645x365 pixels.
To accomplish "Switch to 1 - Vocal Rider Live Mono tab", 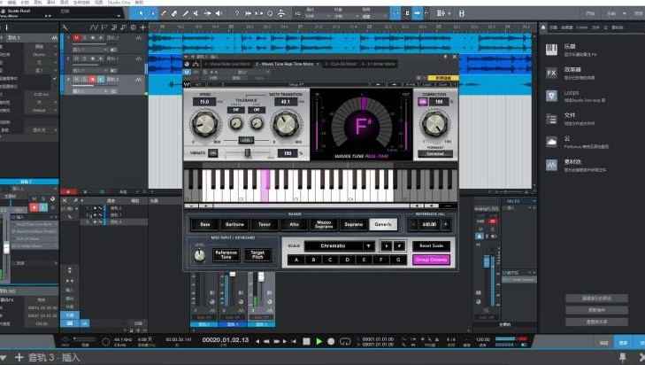I will [x=227, y=65].
